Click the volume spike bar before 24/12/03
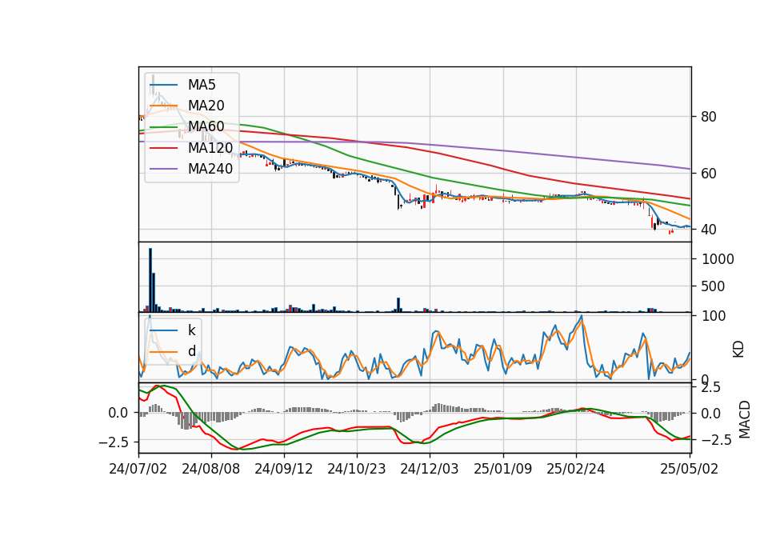The width and height of the screenshot is (768, 552). (398, 305)
